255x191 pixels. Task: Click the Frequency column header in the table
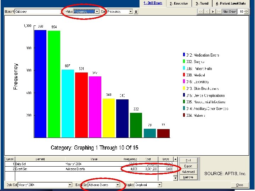click(130, 159)
